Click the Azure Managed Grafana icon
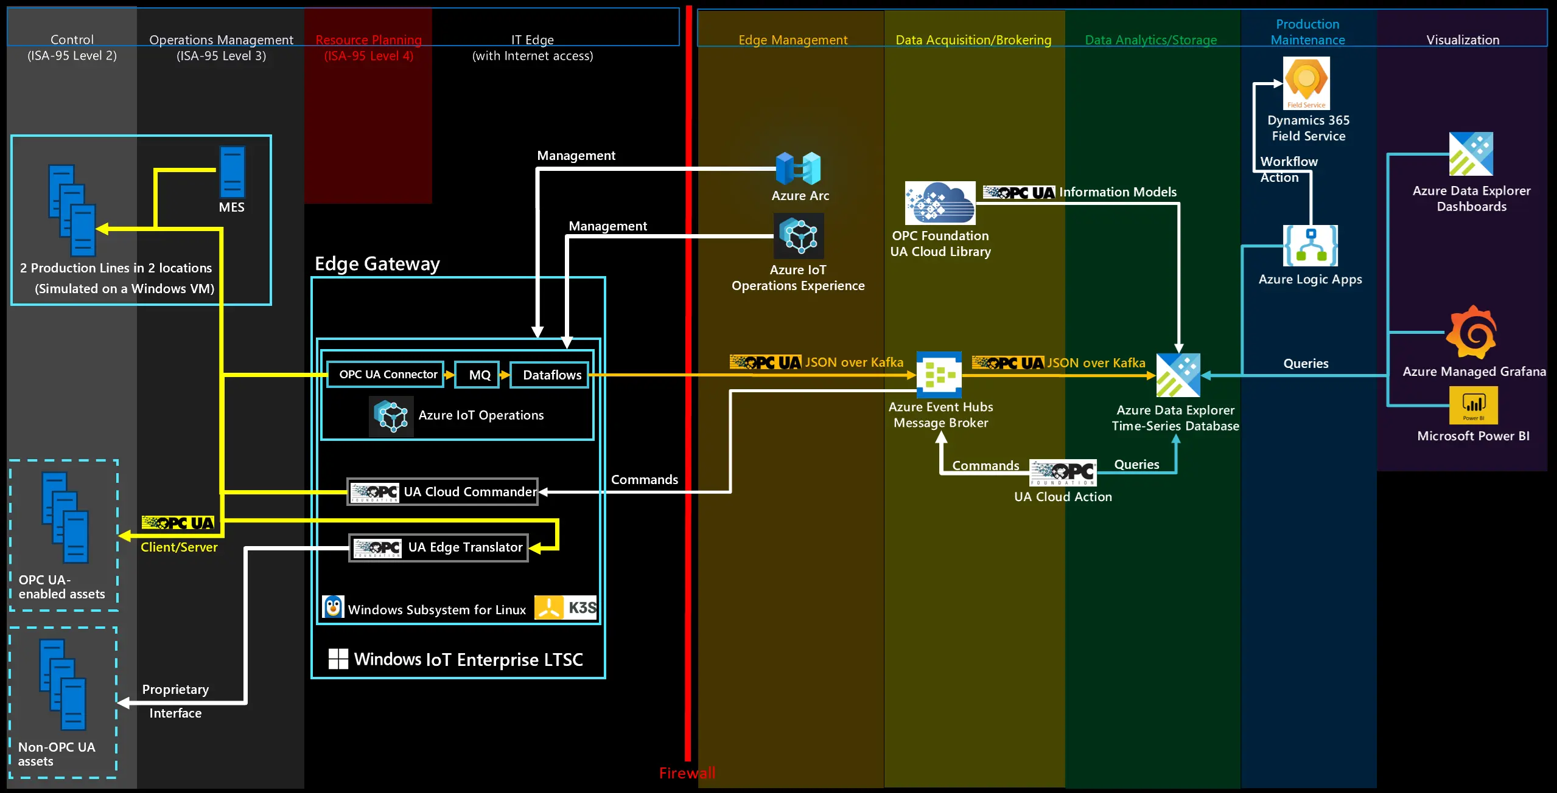The height and width of the screenshot is (793, 1557). [x=1471, y=332]
